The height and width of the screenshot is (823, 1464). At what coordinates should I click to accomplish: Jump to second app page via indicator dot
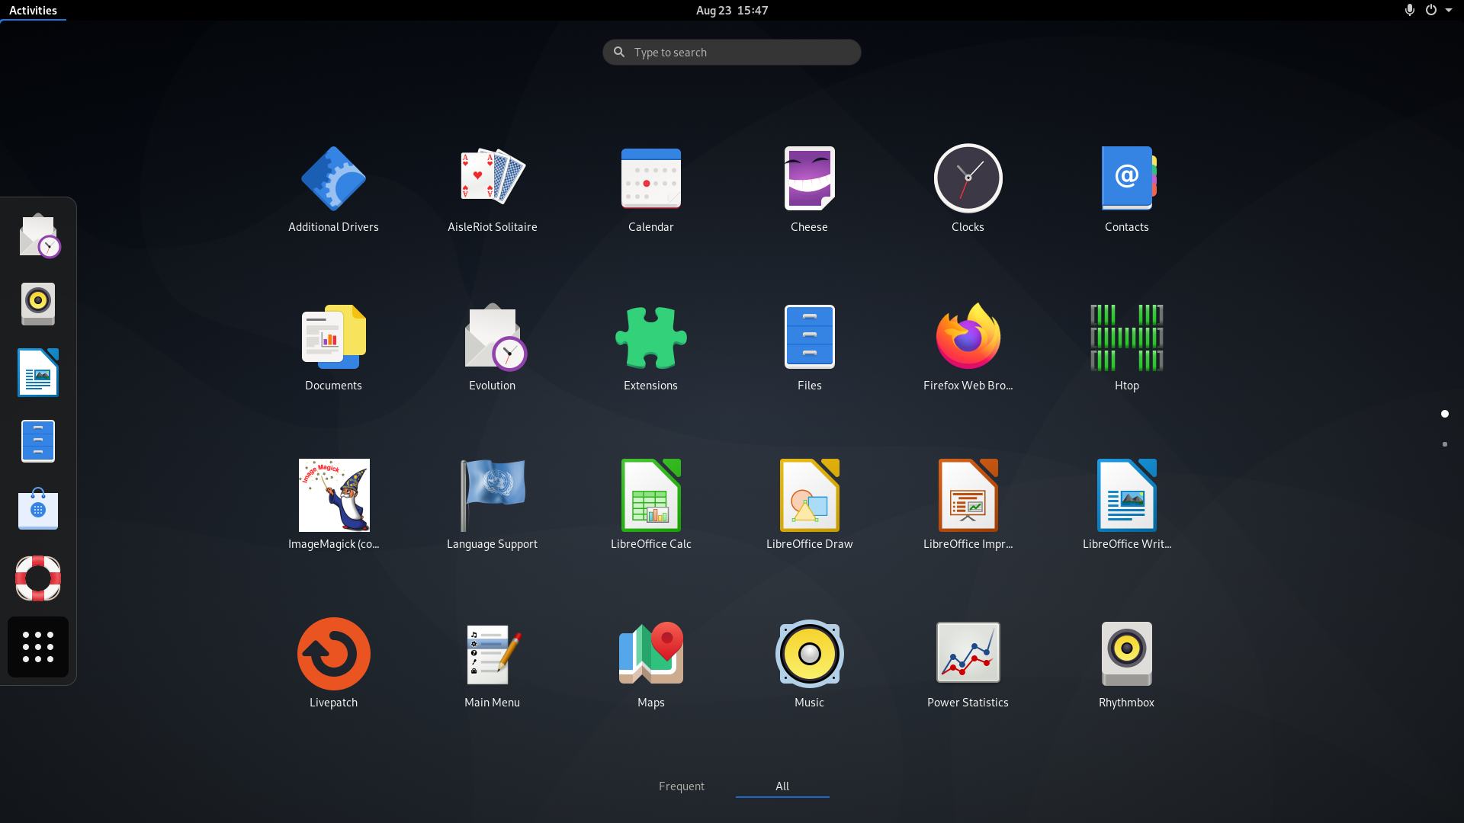coord(1446,444)
